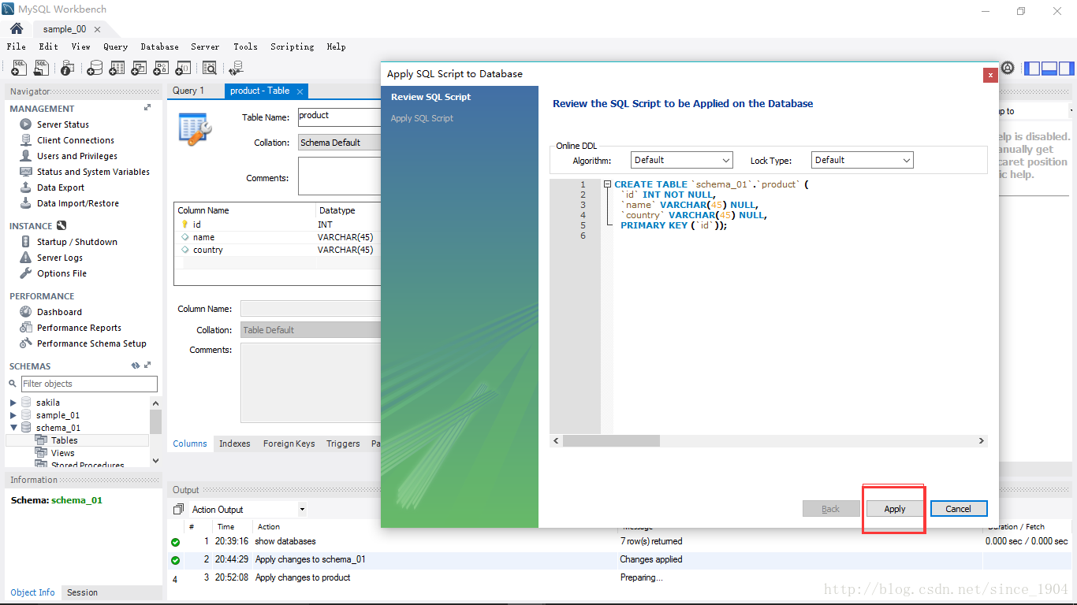This screenshot has height=605, width=1077.
Task: Switch to the Session tab
Action: pyautogui.click(x=82, y=592)
